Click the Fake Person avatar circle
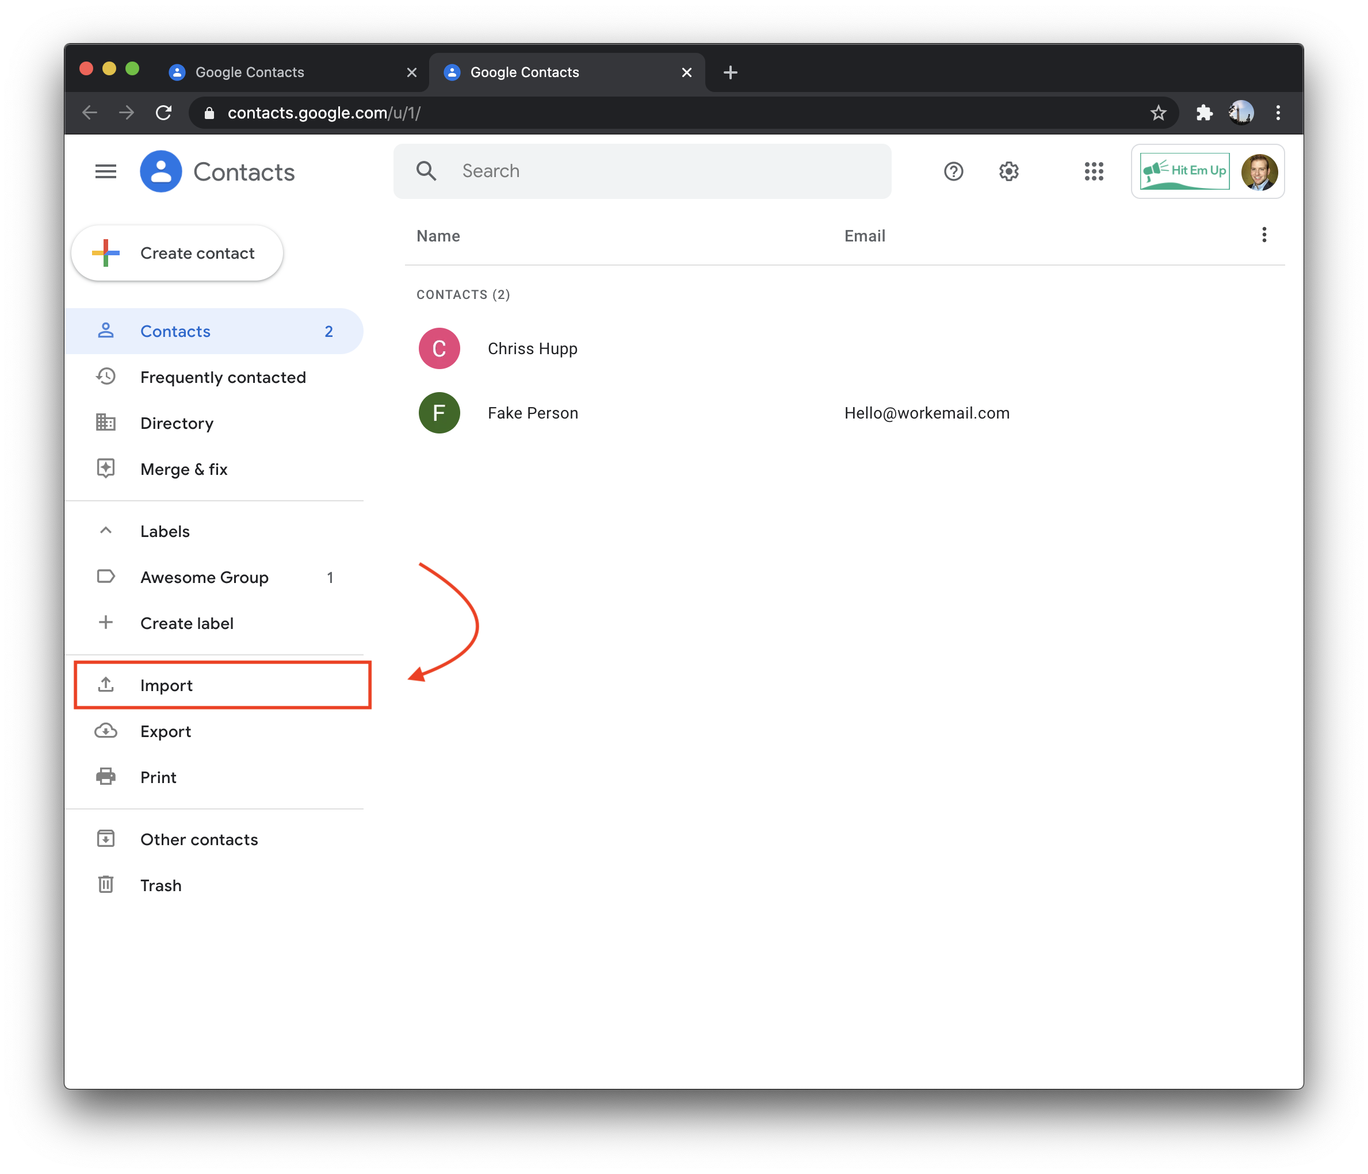This screenshot has height=1174, width=1368. tap(439, 412)
